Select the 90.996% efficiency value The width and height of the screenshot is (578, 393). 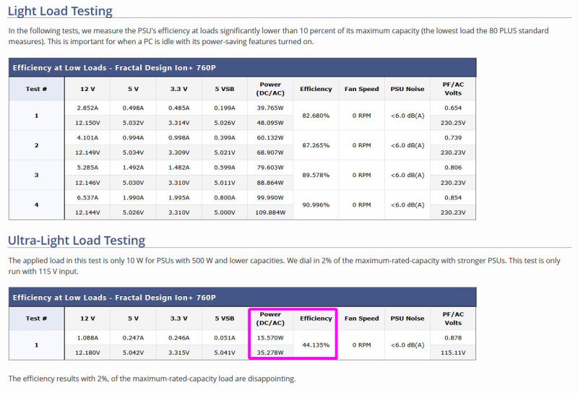click(316, 205)
